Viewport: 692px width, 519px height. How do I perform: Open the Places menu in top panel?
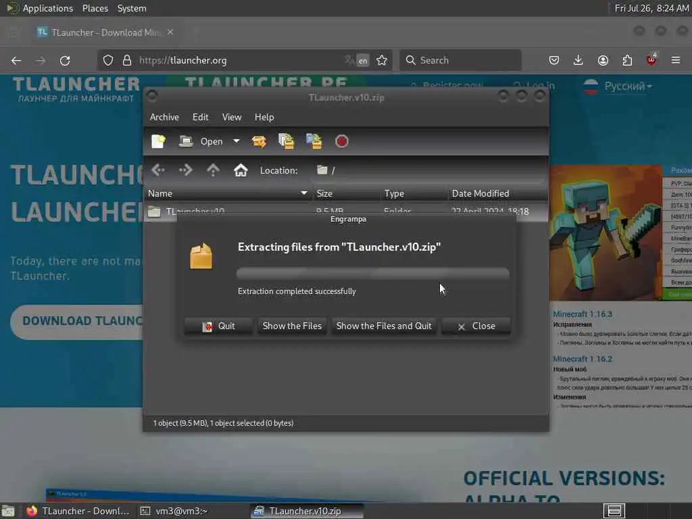pos(95,8)
